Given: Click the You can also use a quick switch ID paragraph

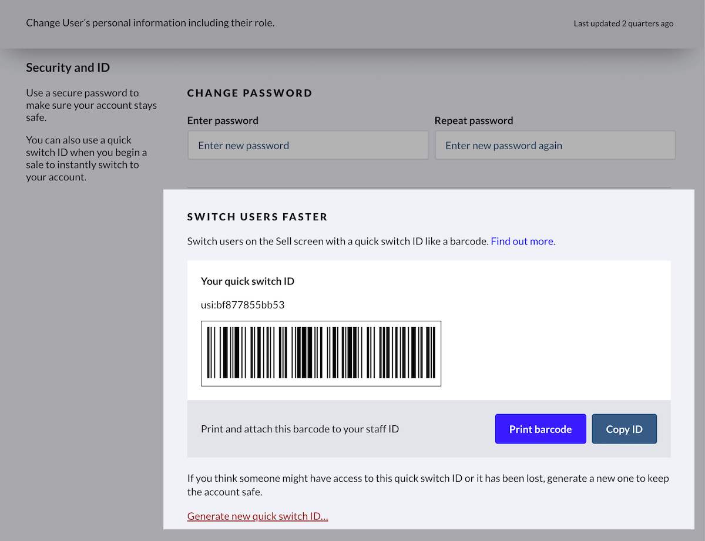Looking at the screenshot, I should pyautogui.click(x=86, y=159).
